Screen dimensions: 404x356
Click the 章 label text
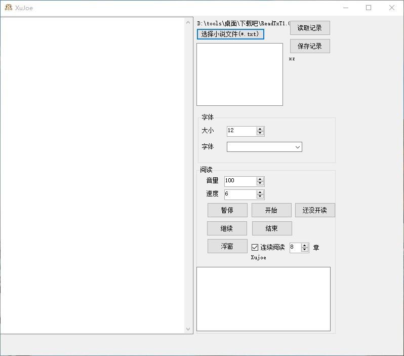tap(316, 248)
